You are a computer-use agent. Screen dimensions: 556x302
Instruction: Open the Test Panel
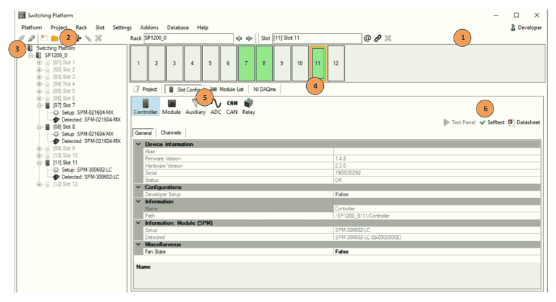click(459, 122)
